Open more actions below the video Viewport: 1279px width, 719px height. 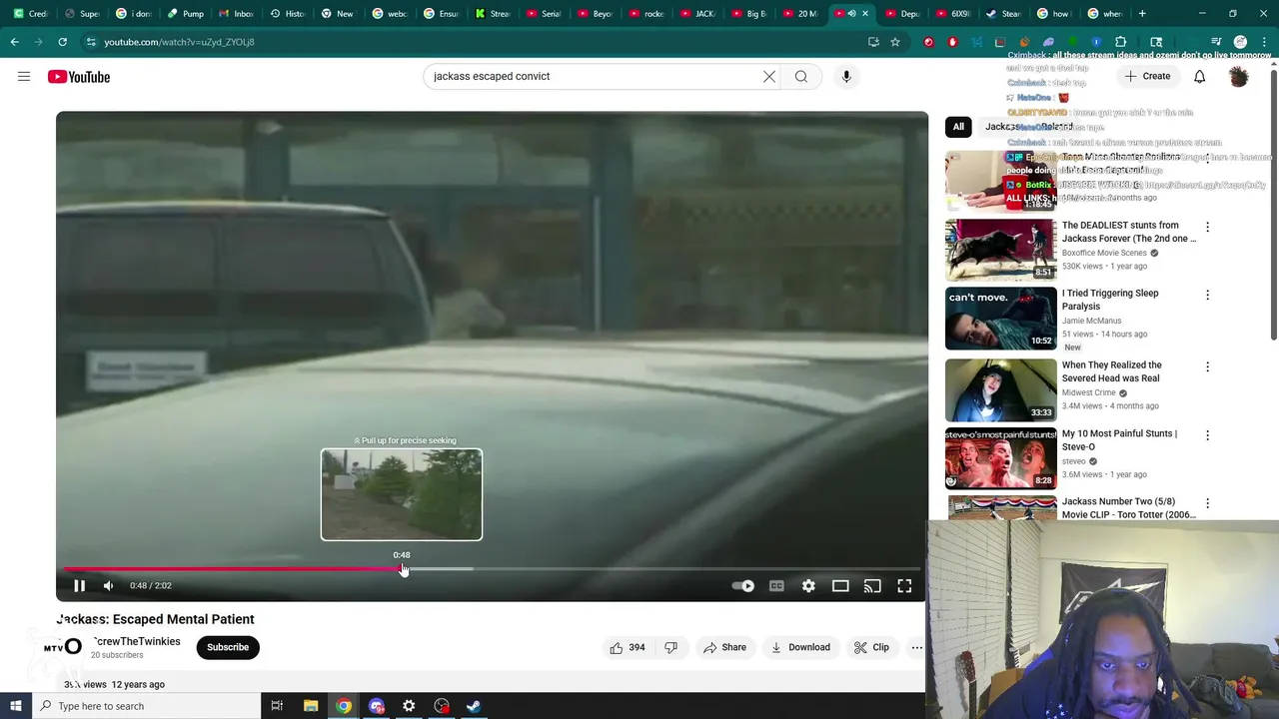916,647
